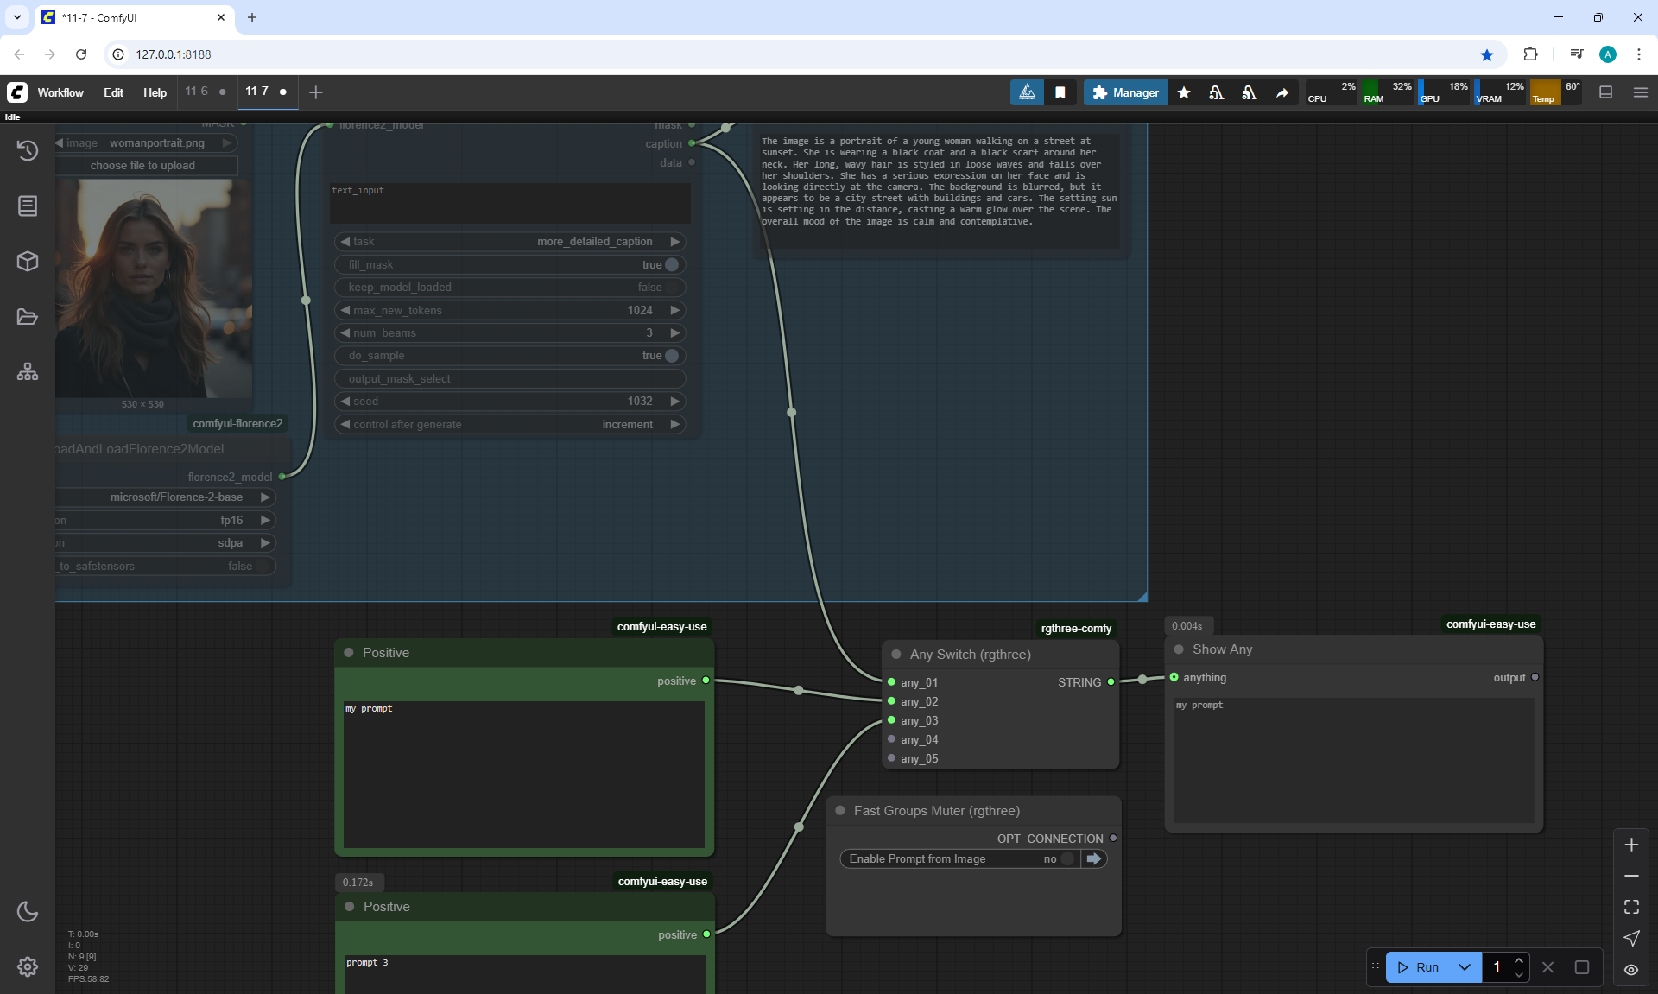Switch to the 11-6 workflow tab
The image size is (1658, 994).
click(197, 92)
